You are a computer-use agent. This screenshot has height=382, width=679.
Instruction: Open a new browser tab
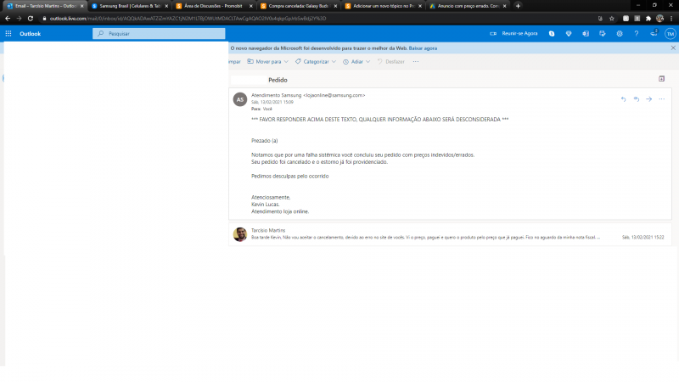point(518,6)
